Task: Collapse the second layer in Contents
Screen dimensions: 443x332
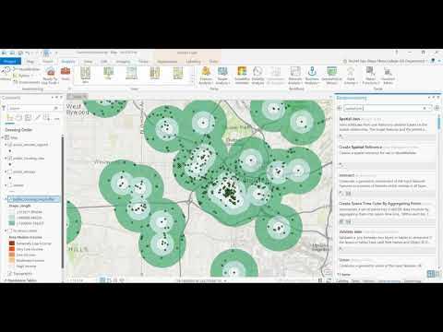Action: [6, 158]
